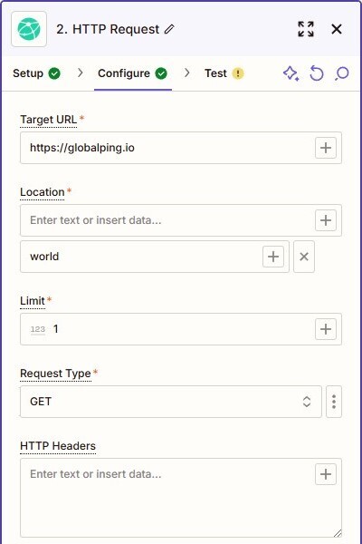Click the undo refresh arrow icon
The image size is (362, 544).
[316, 73]
